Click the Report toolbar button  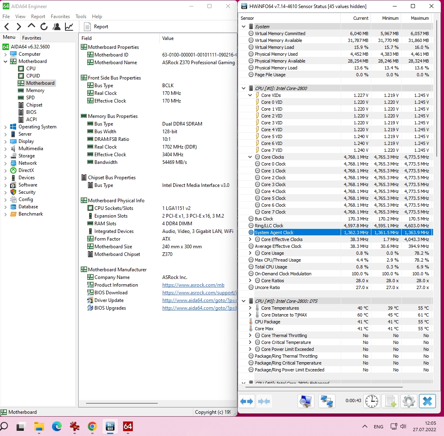point(96,27)
